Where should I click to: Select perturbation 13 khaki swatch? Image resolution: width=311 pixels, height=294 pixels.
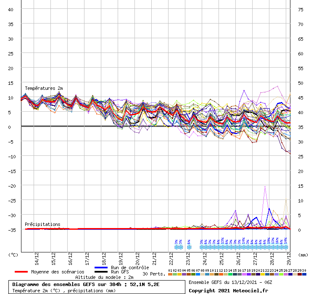pos(226,274)
